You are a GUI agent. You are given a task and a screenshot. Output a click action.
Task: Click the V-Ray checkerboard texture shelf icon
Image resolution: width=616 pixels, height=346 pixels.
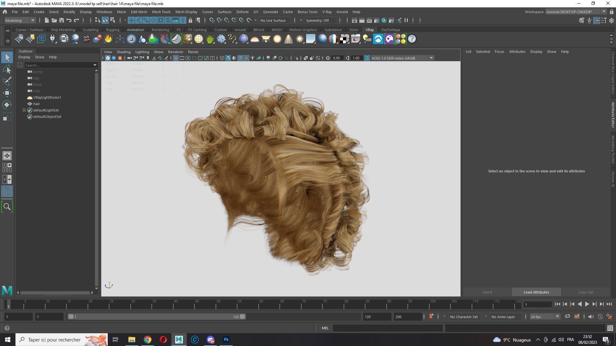click(345, 39)
